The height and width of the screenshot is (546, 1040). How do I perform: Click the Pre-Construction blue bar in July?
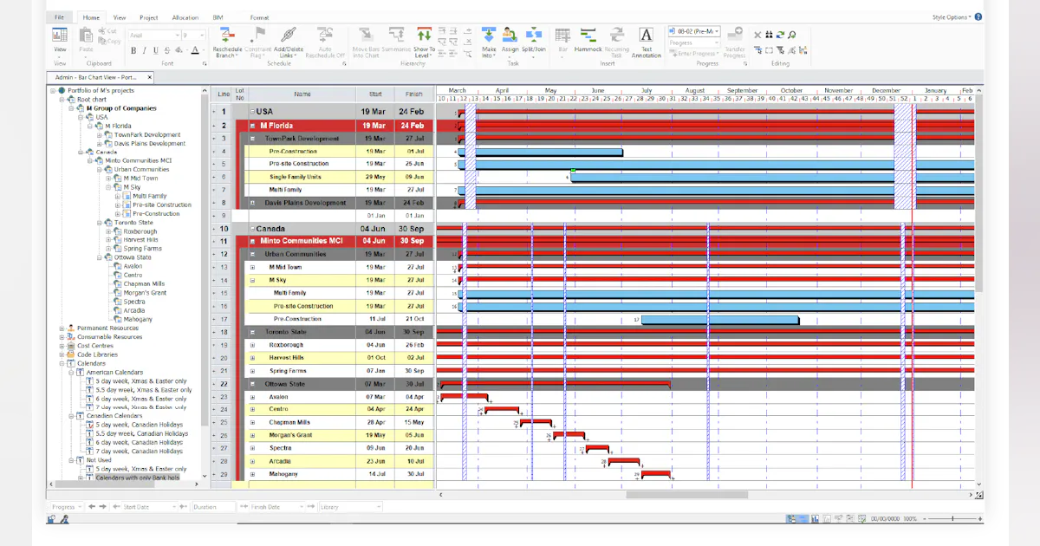pos(720,320)
